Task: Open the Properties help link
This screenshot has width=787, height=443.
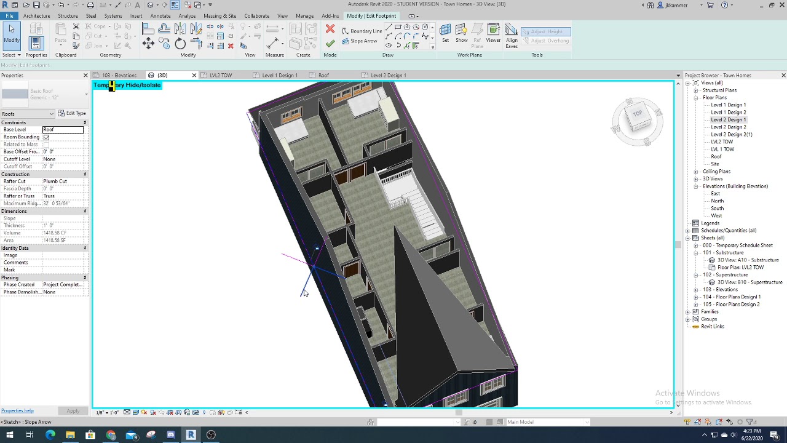Action: tap(17, 410)
